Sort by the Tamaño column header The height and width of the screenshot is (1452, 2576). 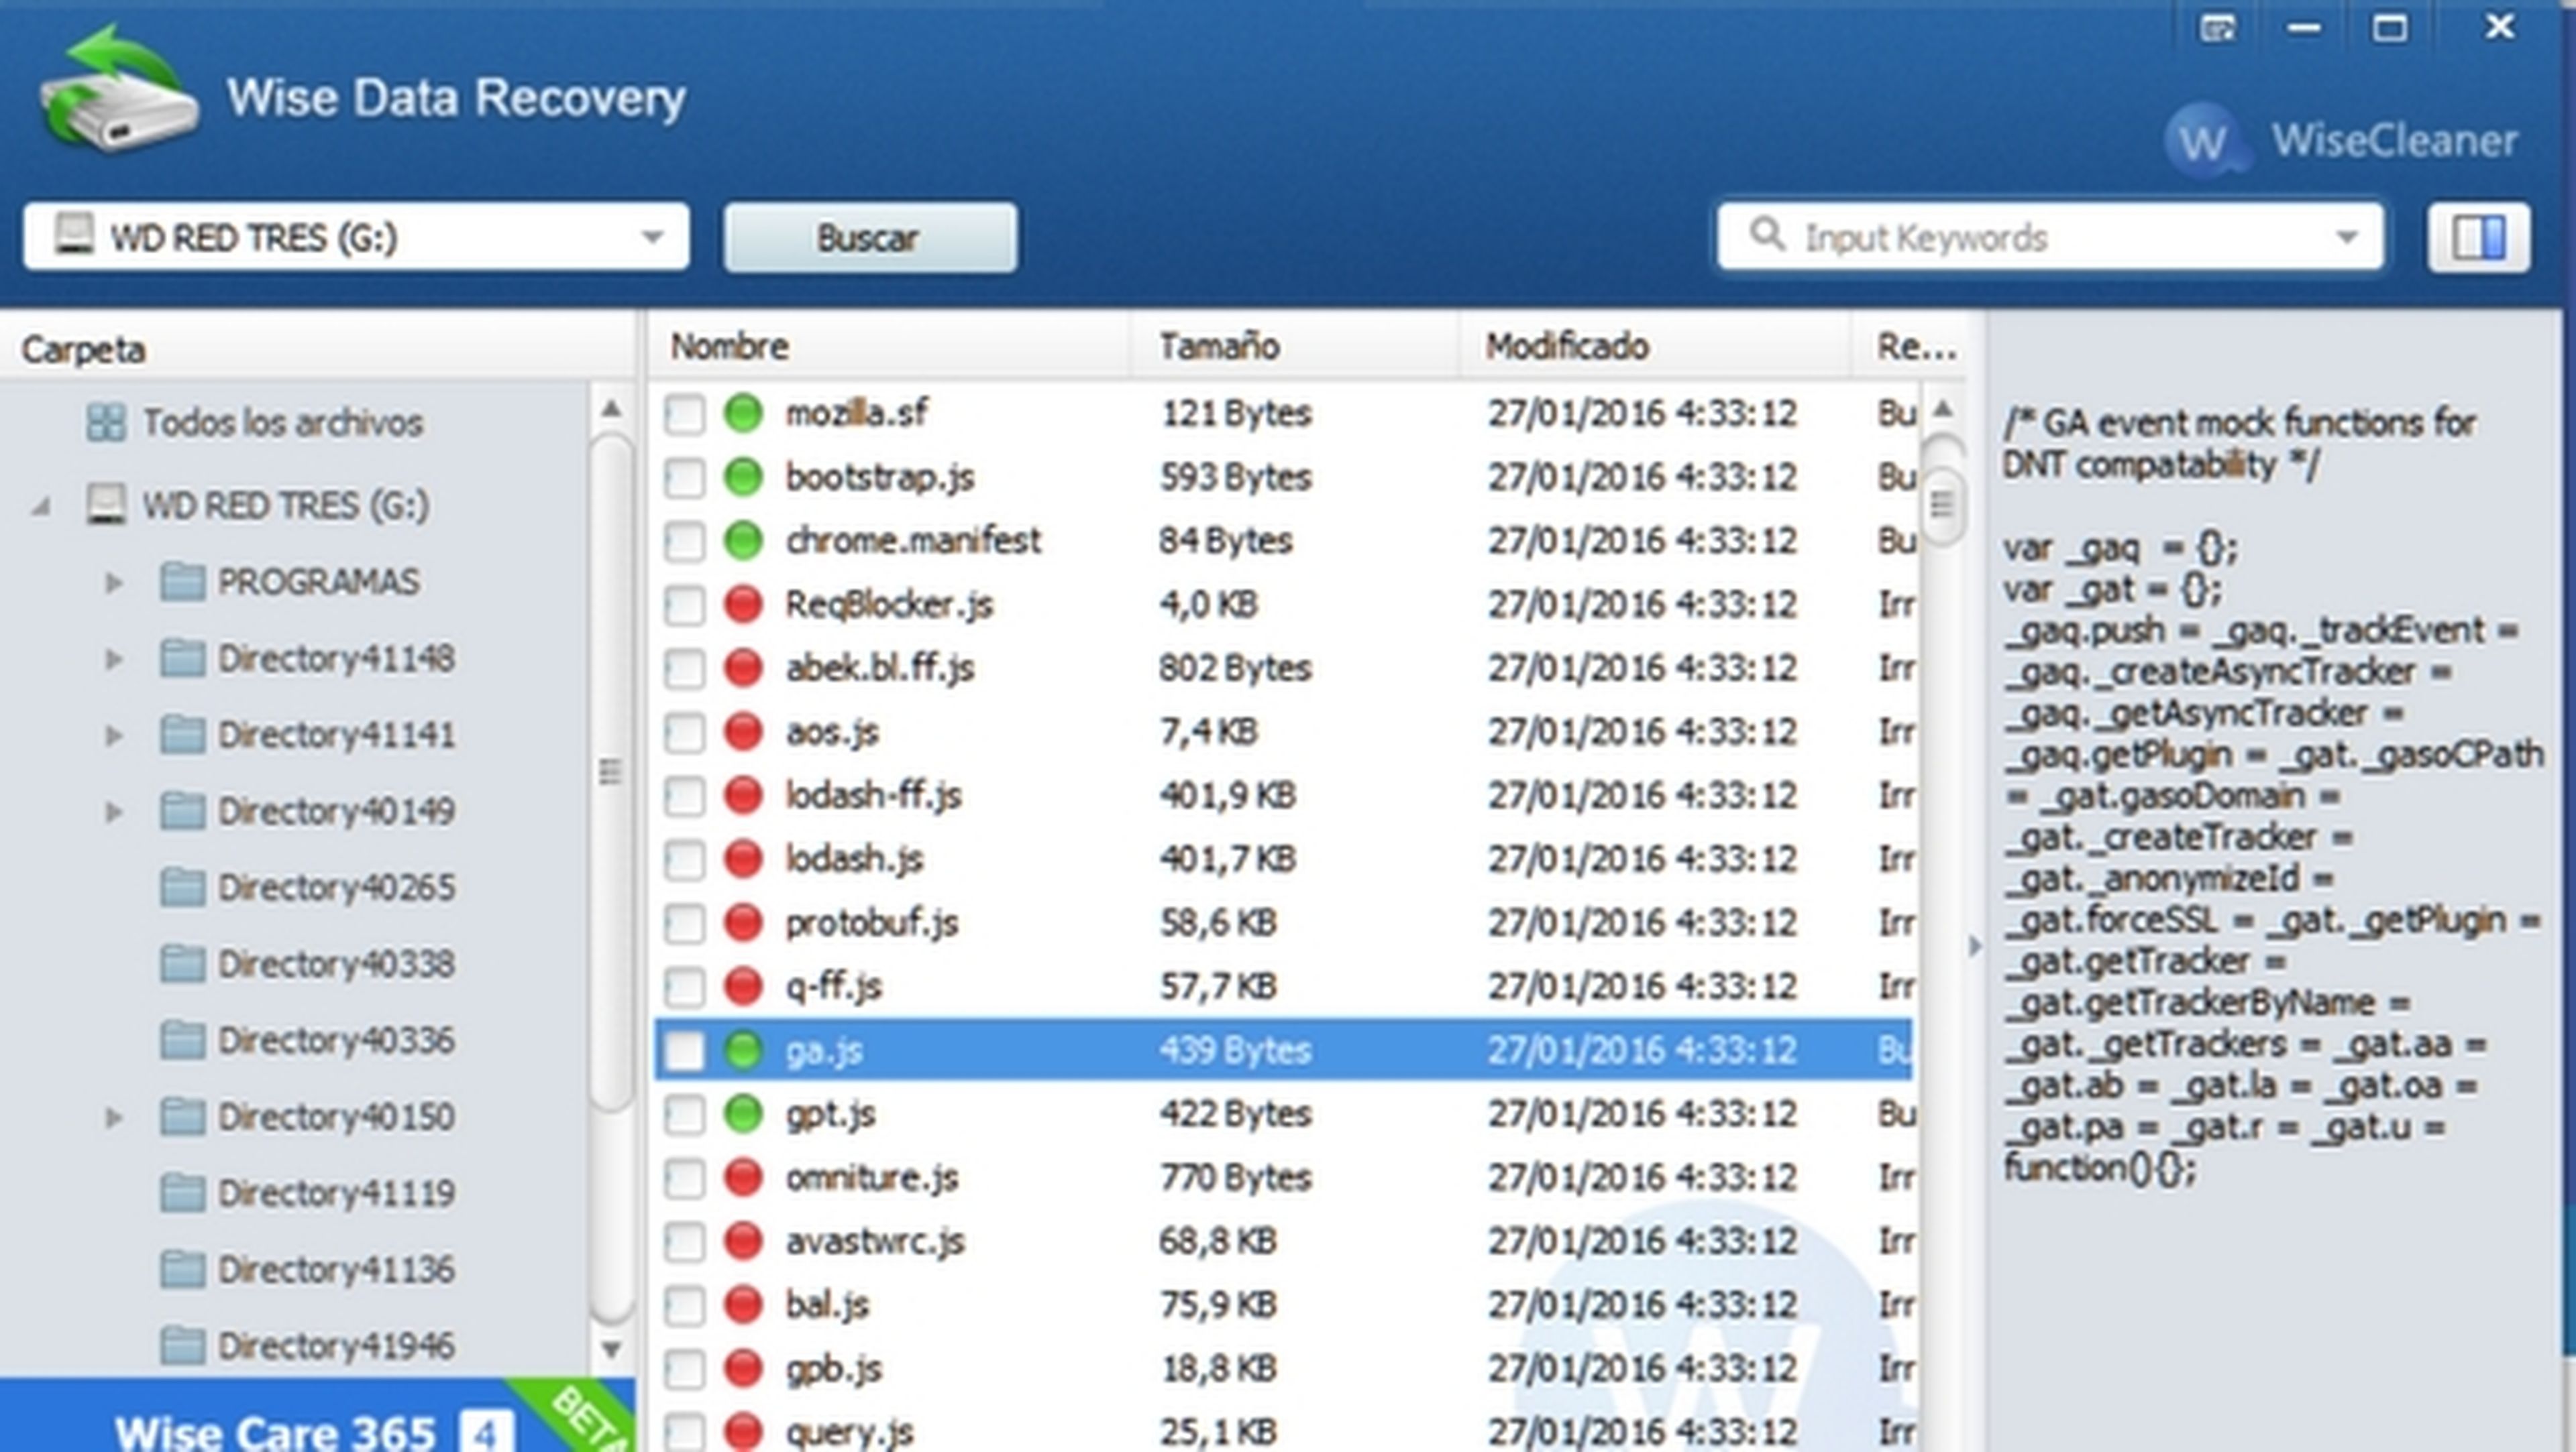[x=1218, y=347]
